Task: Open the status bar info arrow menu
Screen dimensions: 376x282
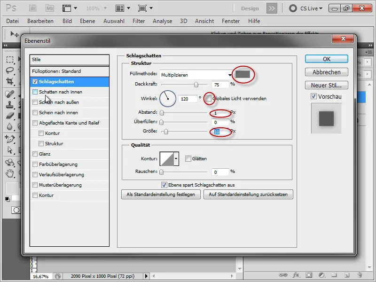Action: pyautogui.click(x=146, y=276)
